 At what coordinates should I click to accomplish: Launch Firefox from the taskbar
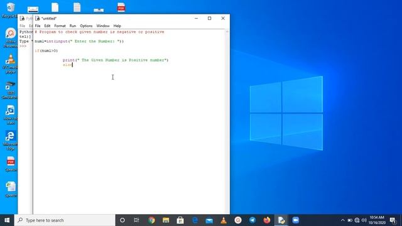point(266,220)
